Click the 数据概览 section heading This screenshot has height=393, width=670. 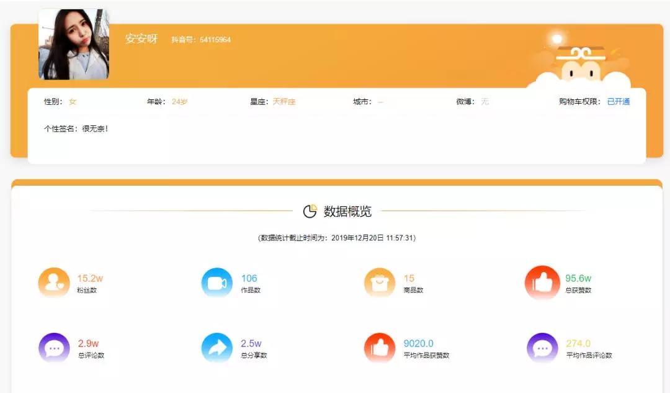(x=347, y=211)
